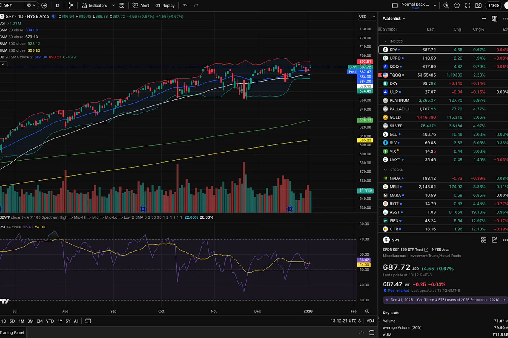Viewport: 508px width, 338px height.
Task: Open watchlist more options menu
Action: coord(505,19)
